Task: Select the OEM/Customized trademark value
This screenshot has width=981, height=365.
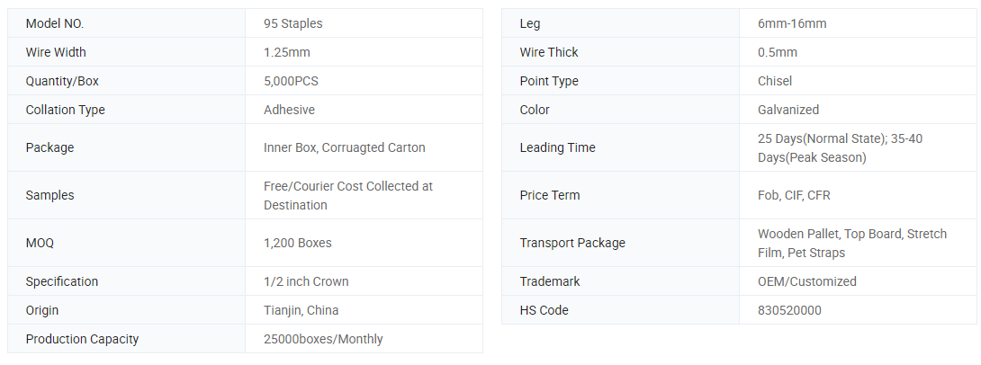Action: 806,282
